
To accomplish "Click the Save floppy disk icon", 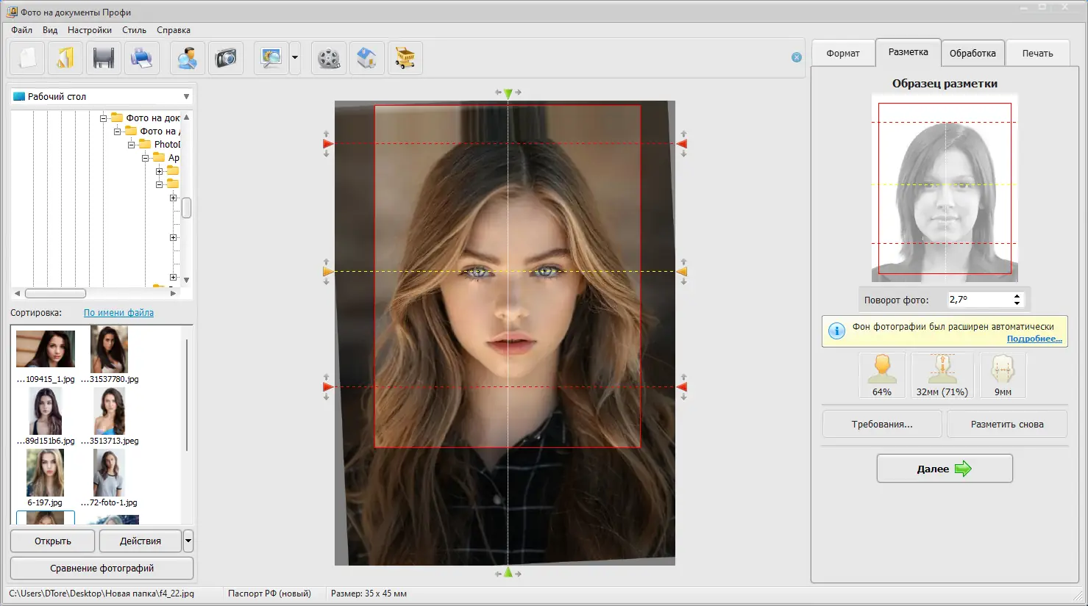I will [103, 58].
